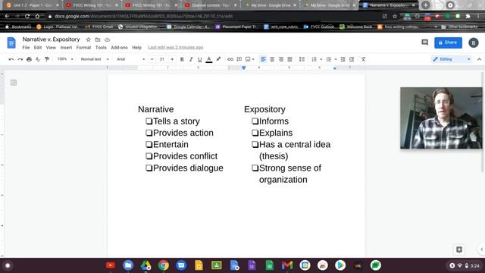Open the highlight color picker
The image size is (485, 273).
coord(218,59)
